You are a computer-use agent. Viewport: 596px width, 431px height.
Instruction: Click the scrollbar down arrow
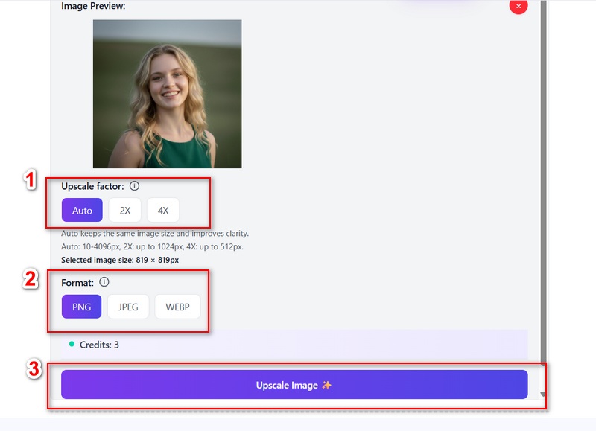[x=543, y=395]
